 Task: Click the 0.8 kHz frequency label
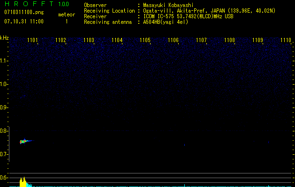pos(4,131)
